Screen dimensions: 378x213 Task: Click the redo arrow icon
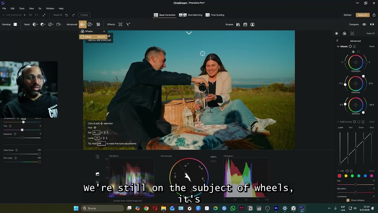point(73,15)
